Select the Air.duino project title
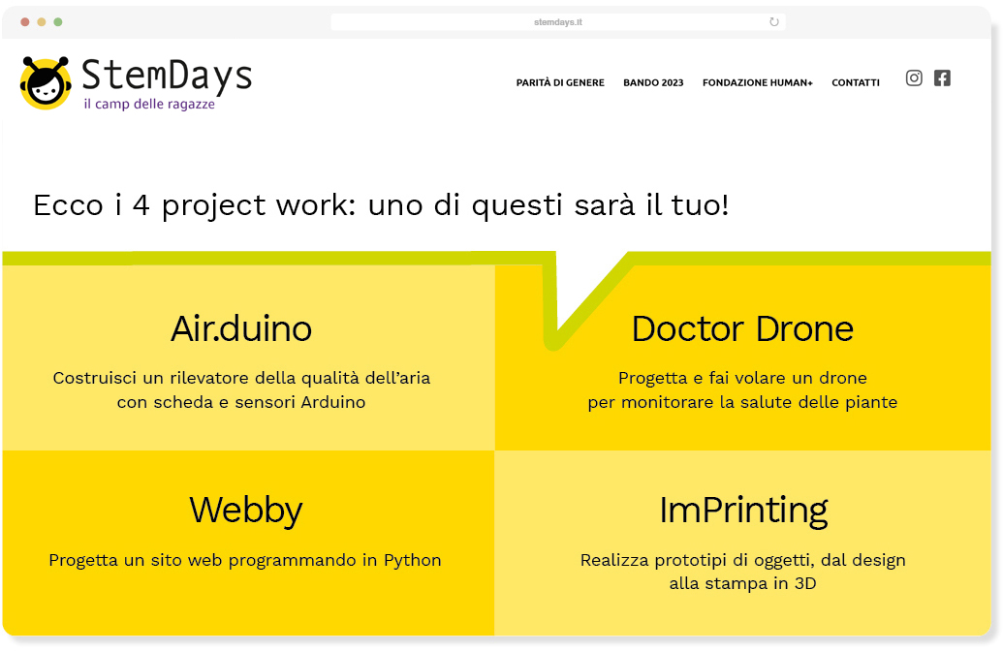 tap(241, 329)
